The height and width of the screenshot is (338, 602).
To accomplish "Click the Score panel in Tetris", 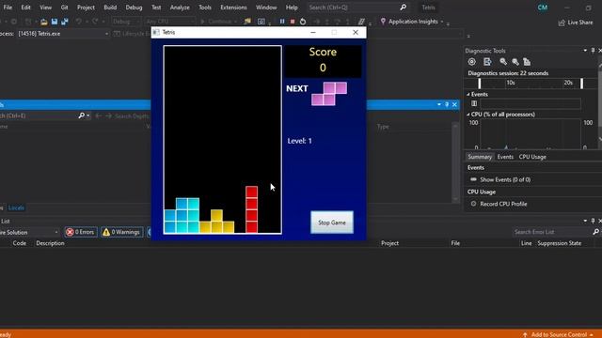I will coord(323,61).
